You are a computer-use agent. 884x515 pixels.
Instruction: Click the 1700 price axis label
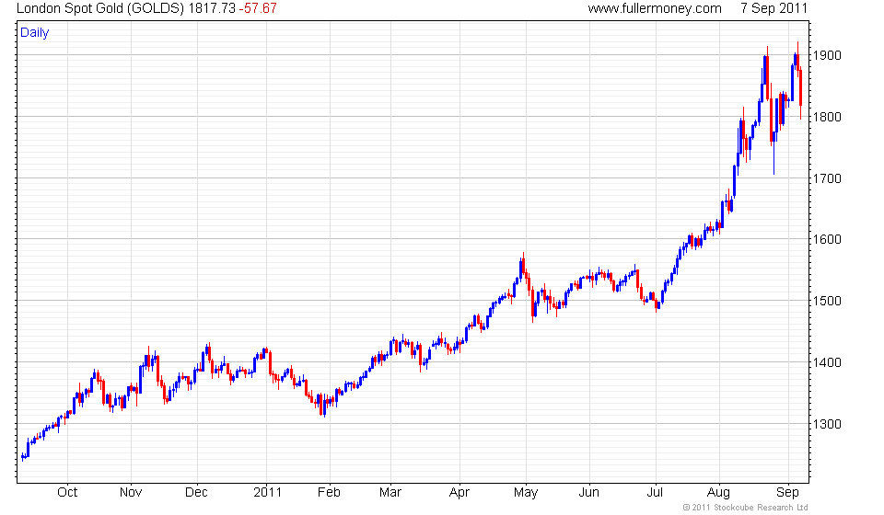coord(827,178)
